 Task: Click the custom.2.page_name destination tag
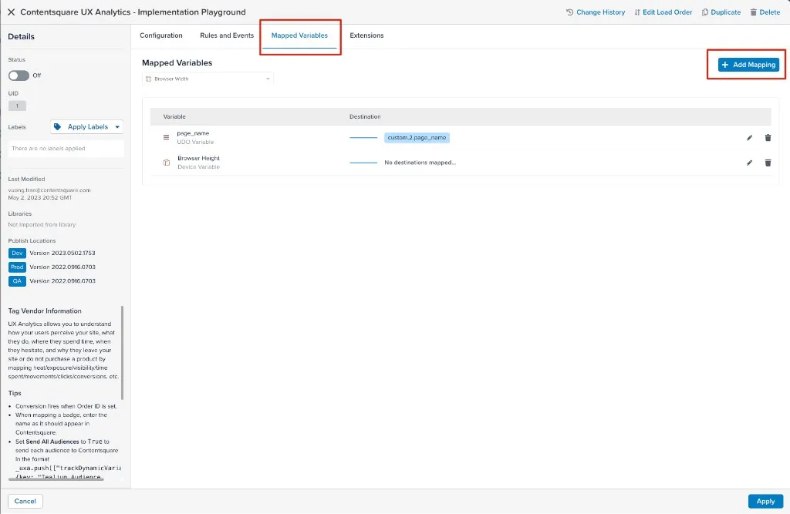click(417, 138)
